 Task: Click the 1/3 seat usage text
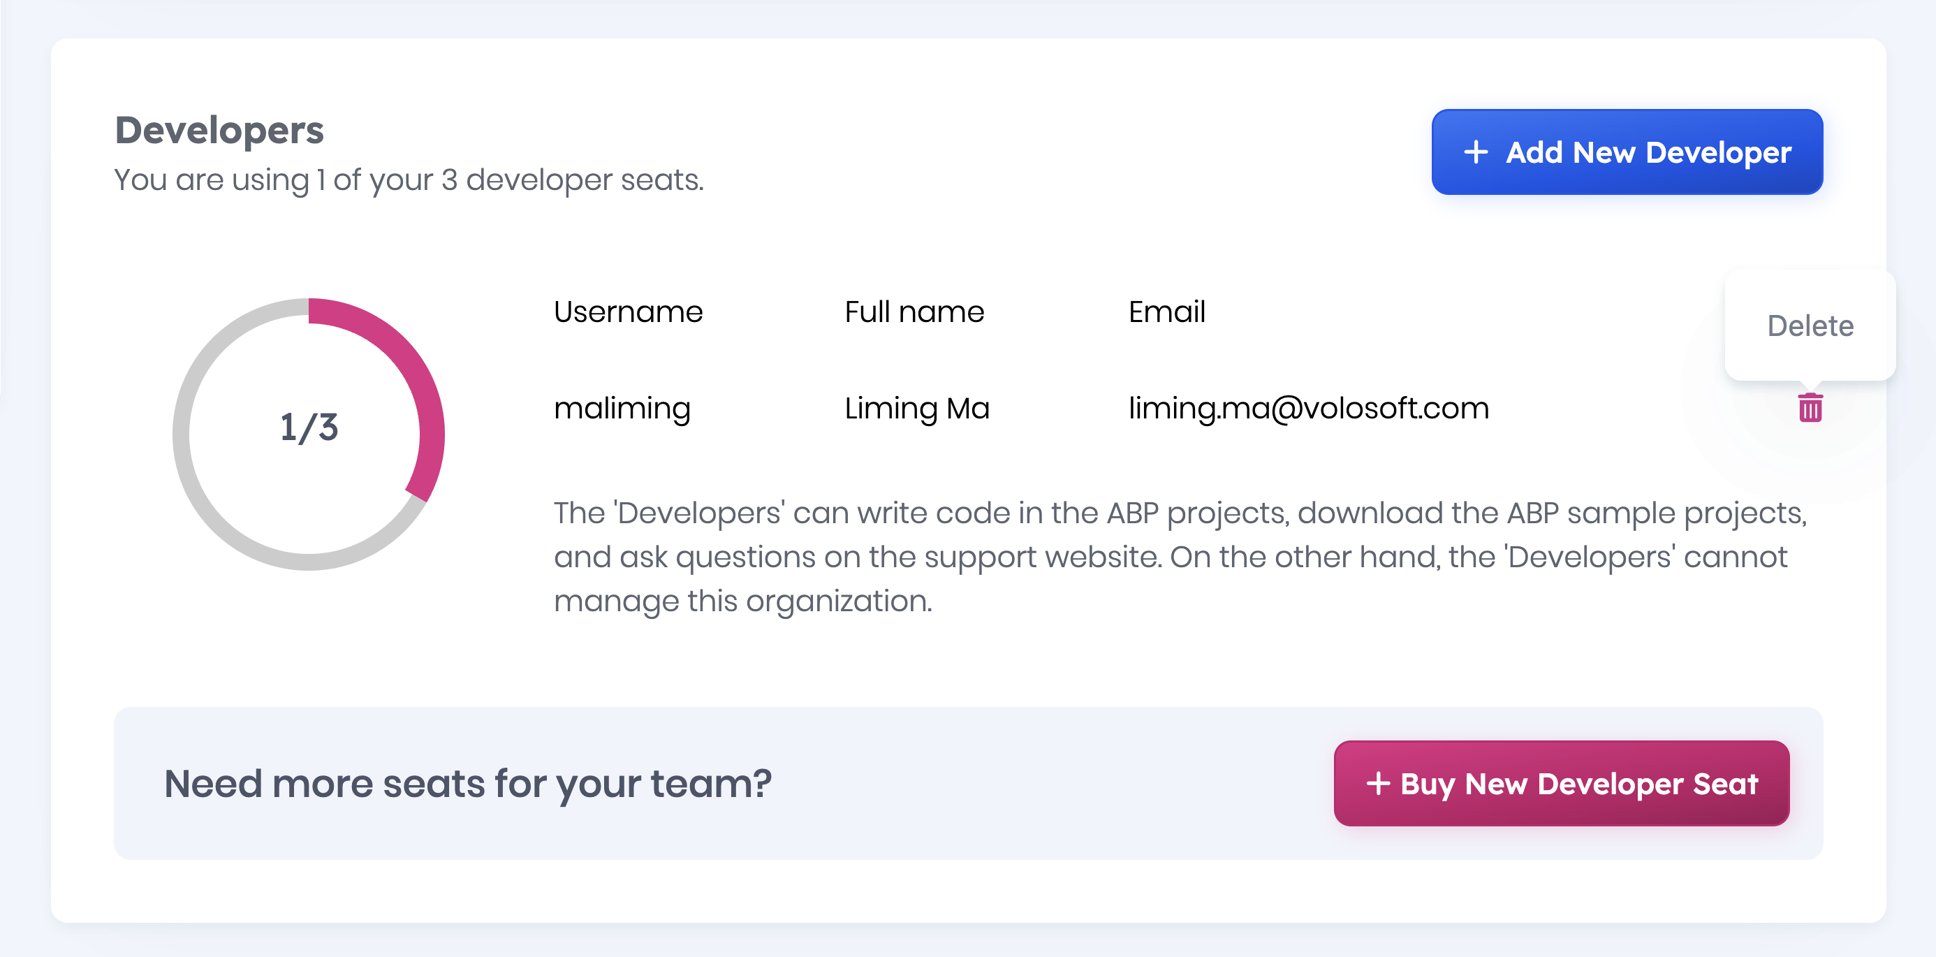309,427
